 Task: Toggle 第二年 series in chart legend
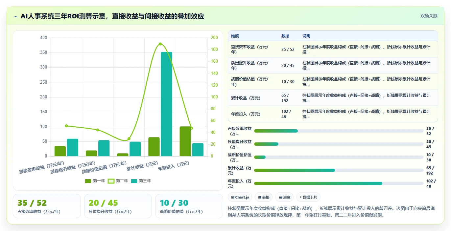[118, 181]
